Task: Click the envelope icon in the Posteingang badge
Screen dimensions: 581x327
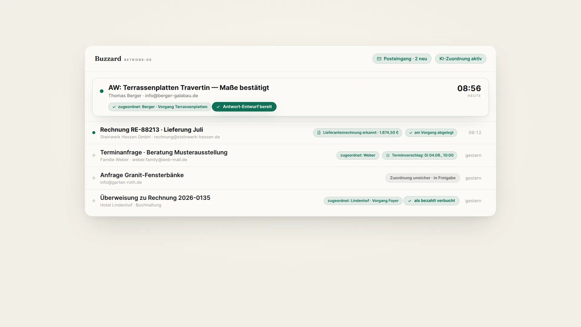Action: coord(379,59)
